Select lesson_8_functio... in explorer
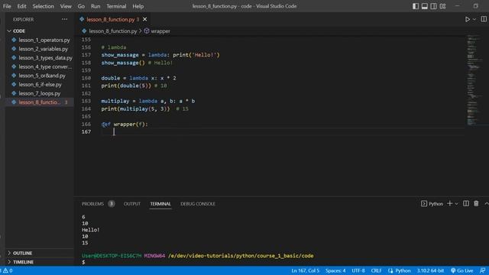 point(39,102)
